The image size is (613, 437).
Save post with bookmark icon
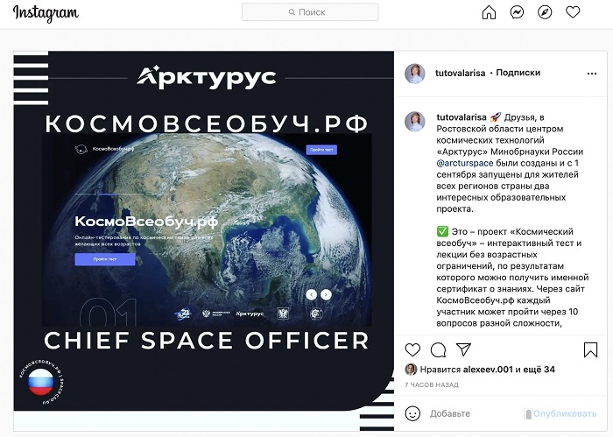[590, 349]
